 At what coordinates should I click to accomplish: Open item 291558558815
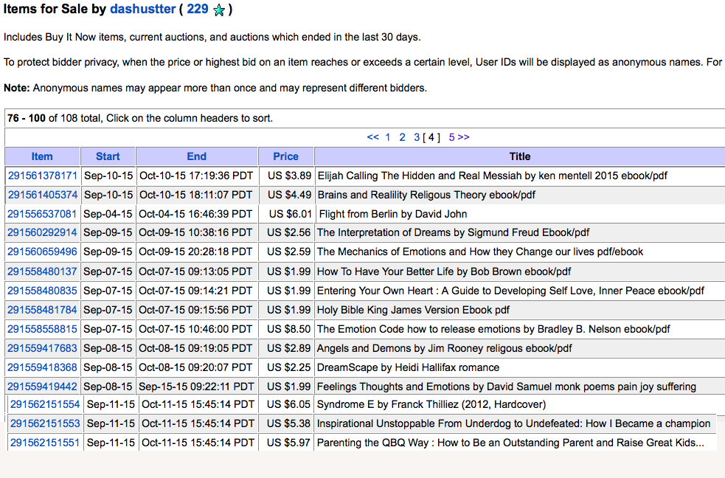[x=42, y=329]
